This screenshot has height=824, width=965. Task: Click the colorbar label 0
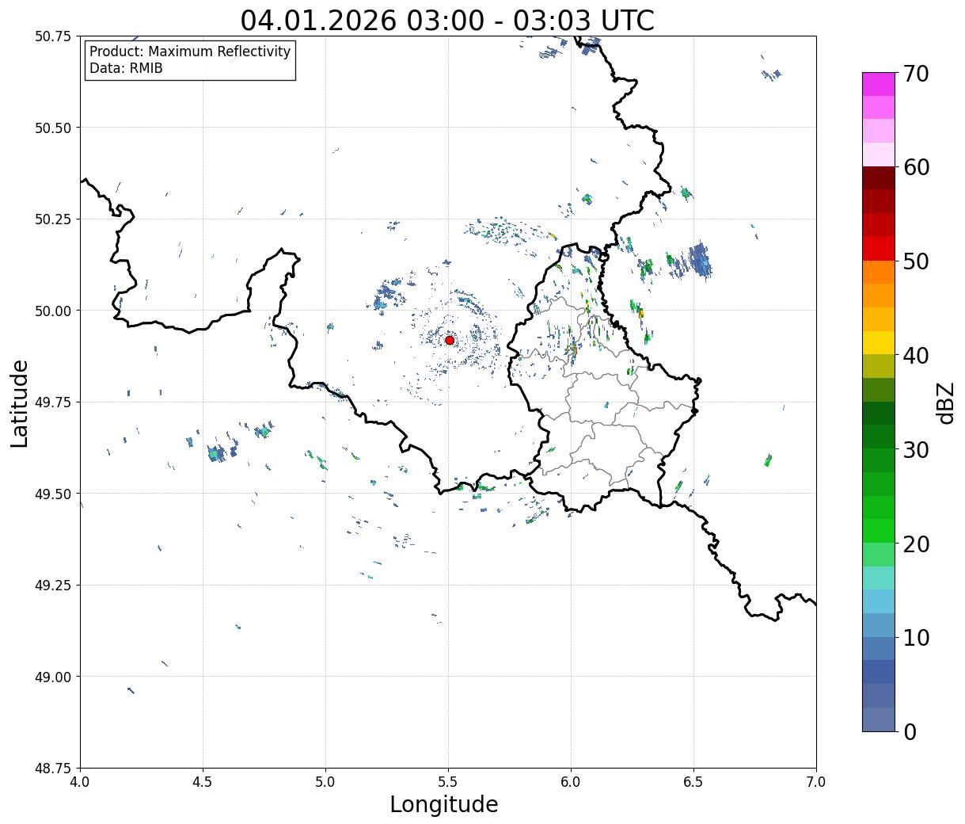pos(909,731)
